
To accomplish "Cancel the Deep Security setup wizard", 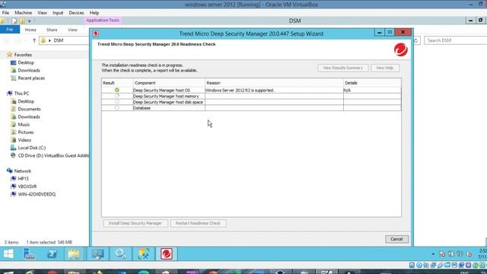I will [x=396, y=239].
